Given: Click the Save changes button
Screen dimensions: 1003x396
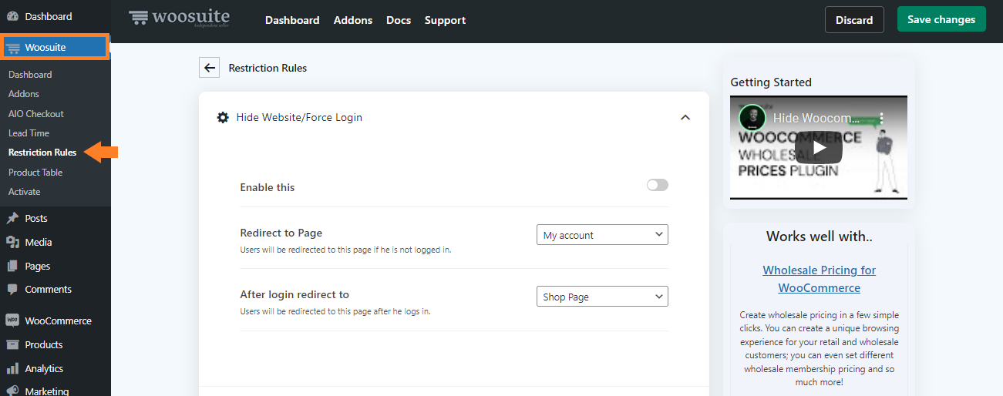Looking at the screenshot, I should pyautogui.click(x=941, y=19).
